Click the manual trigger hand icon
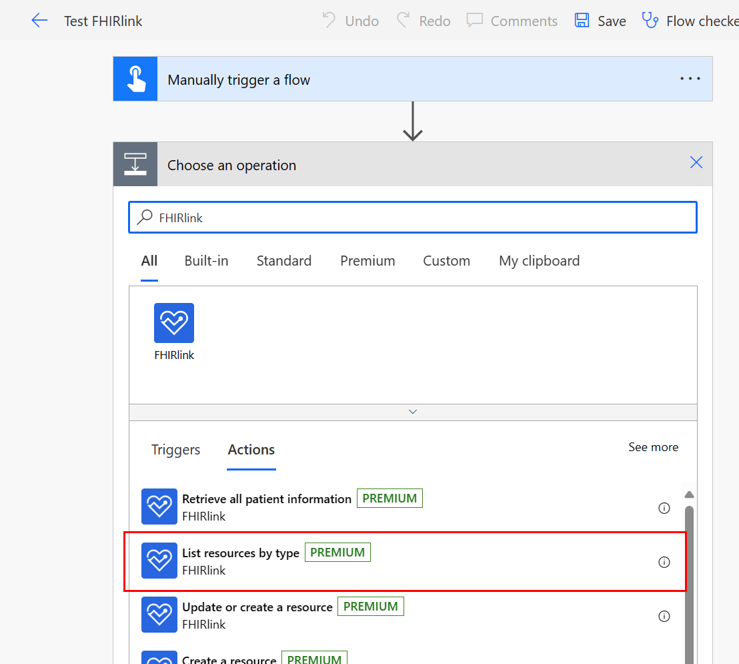 [135, 79]
